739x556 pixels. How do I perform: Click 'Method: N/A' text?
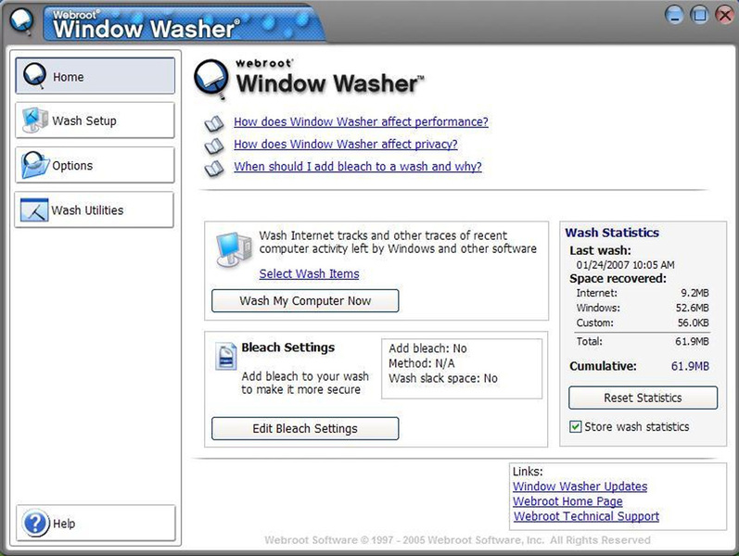click(421, 364)
